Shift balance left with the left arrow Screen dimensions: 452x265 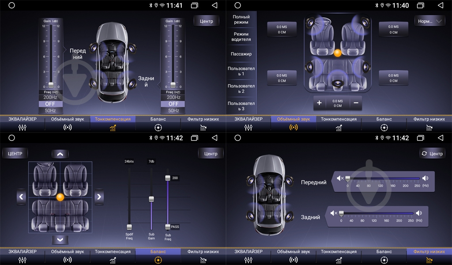[21, 197]
